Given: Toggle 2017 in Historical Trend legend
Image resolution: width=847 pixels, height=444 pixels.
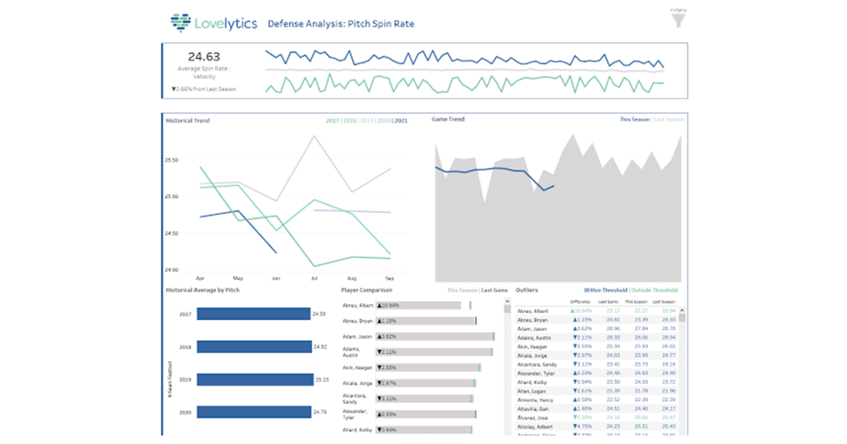Looking at the screenshot, I should coord(332,121).
